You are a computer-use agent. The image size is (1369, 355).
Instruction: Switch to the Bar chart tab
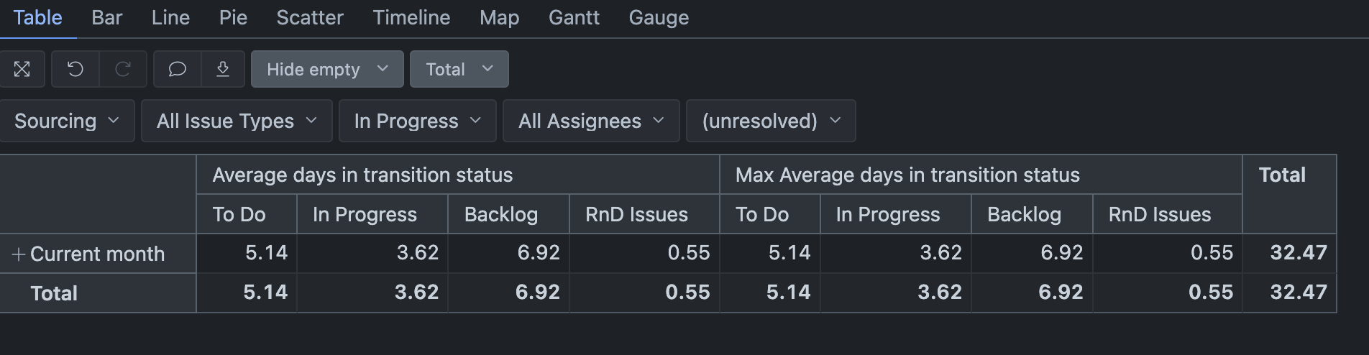pos(107,17)
